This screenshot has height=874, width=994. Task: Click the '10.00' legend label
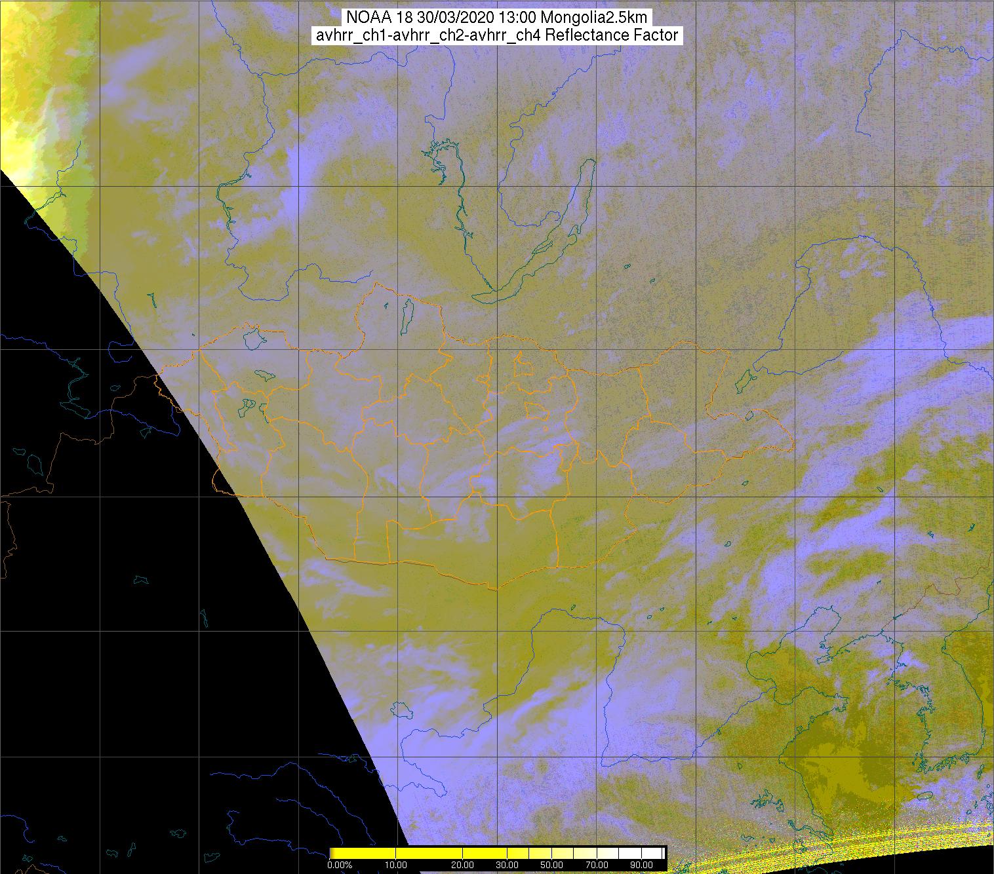[396, 866]
